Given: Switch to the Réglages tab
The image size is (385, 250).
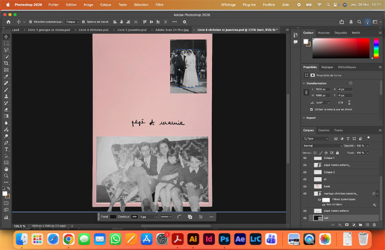Looking at the screenshot, I should 327,67.
